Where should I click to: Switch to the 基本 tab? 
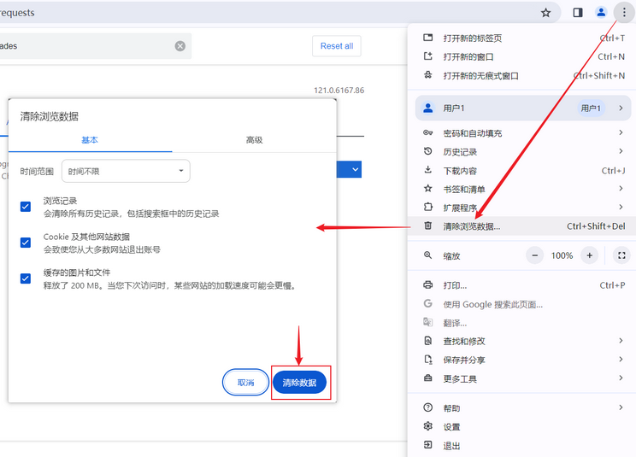[x=90, y=140]
